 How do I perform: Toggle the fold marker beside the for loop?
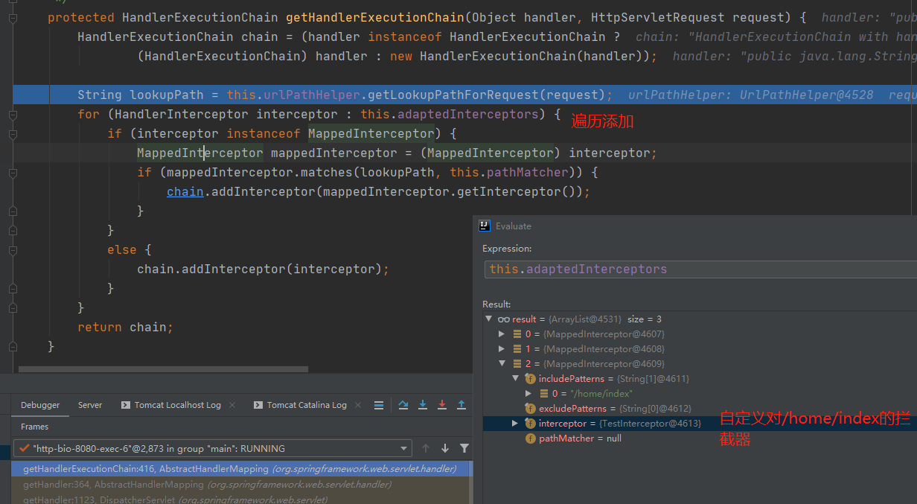click(x=13, y=115)
